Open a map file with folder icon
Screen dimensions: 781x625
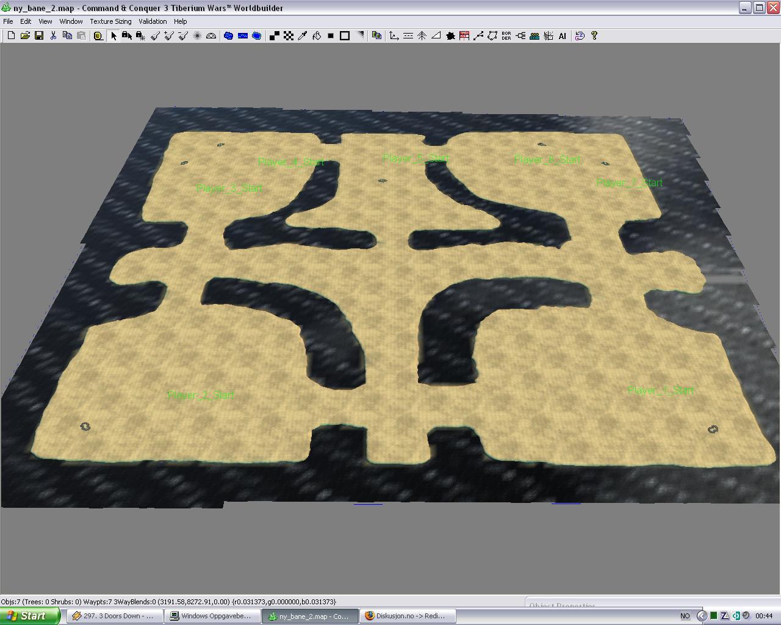coord(25,36)
